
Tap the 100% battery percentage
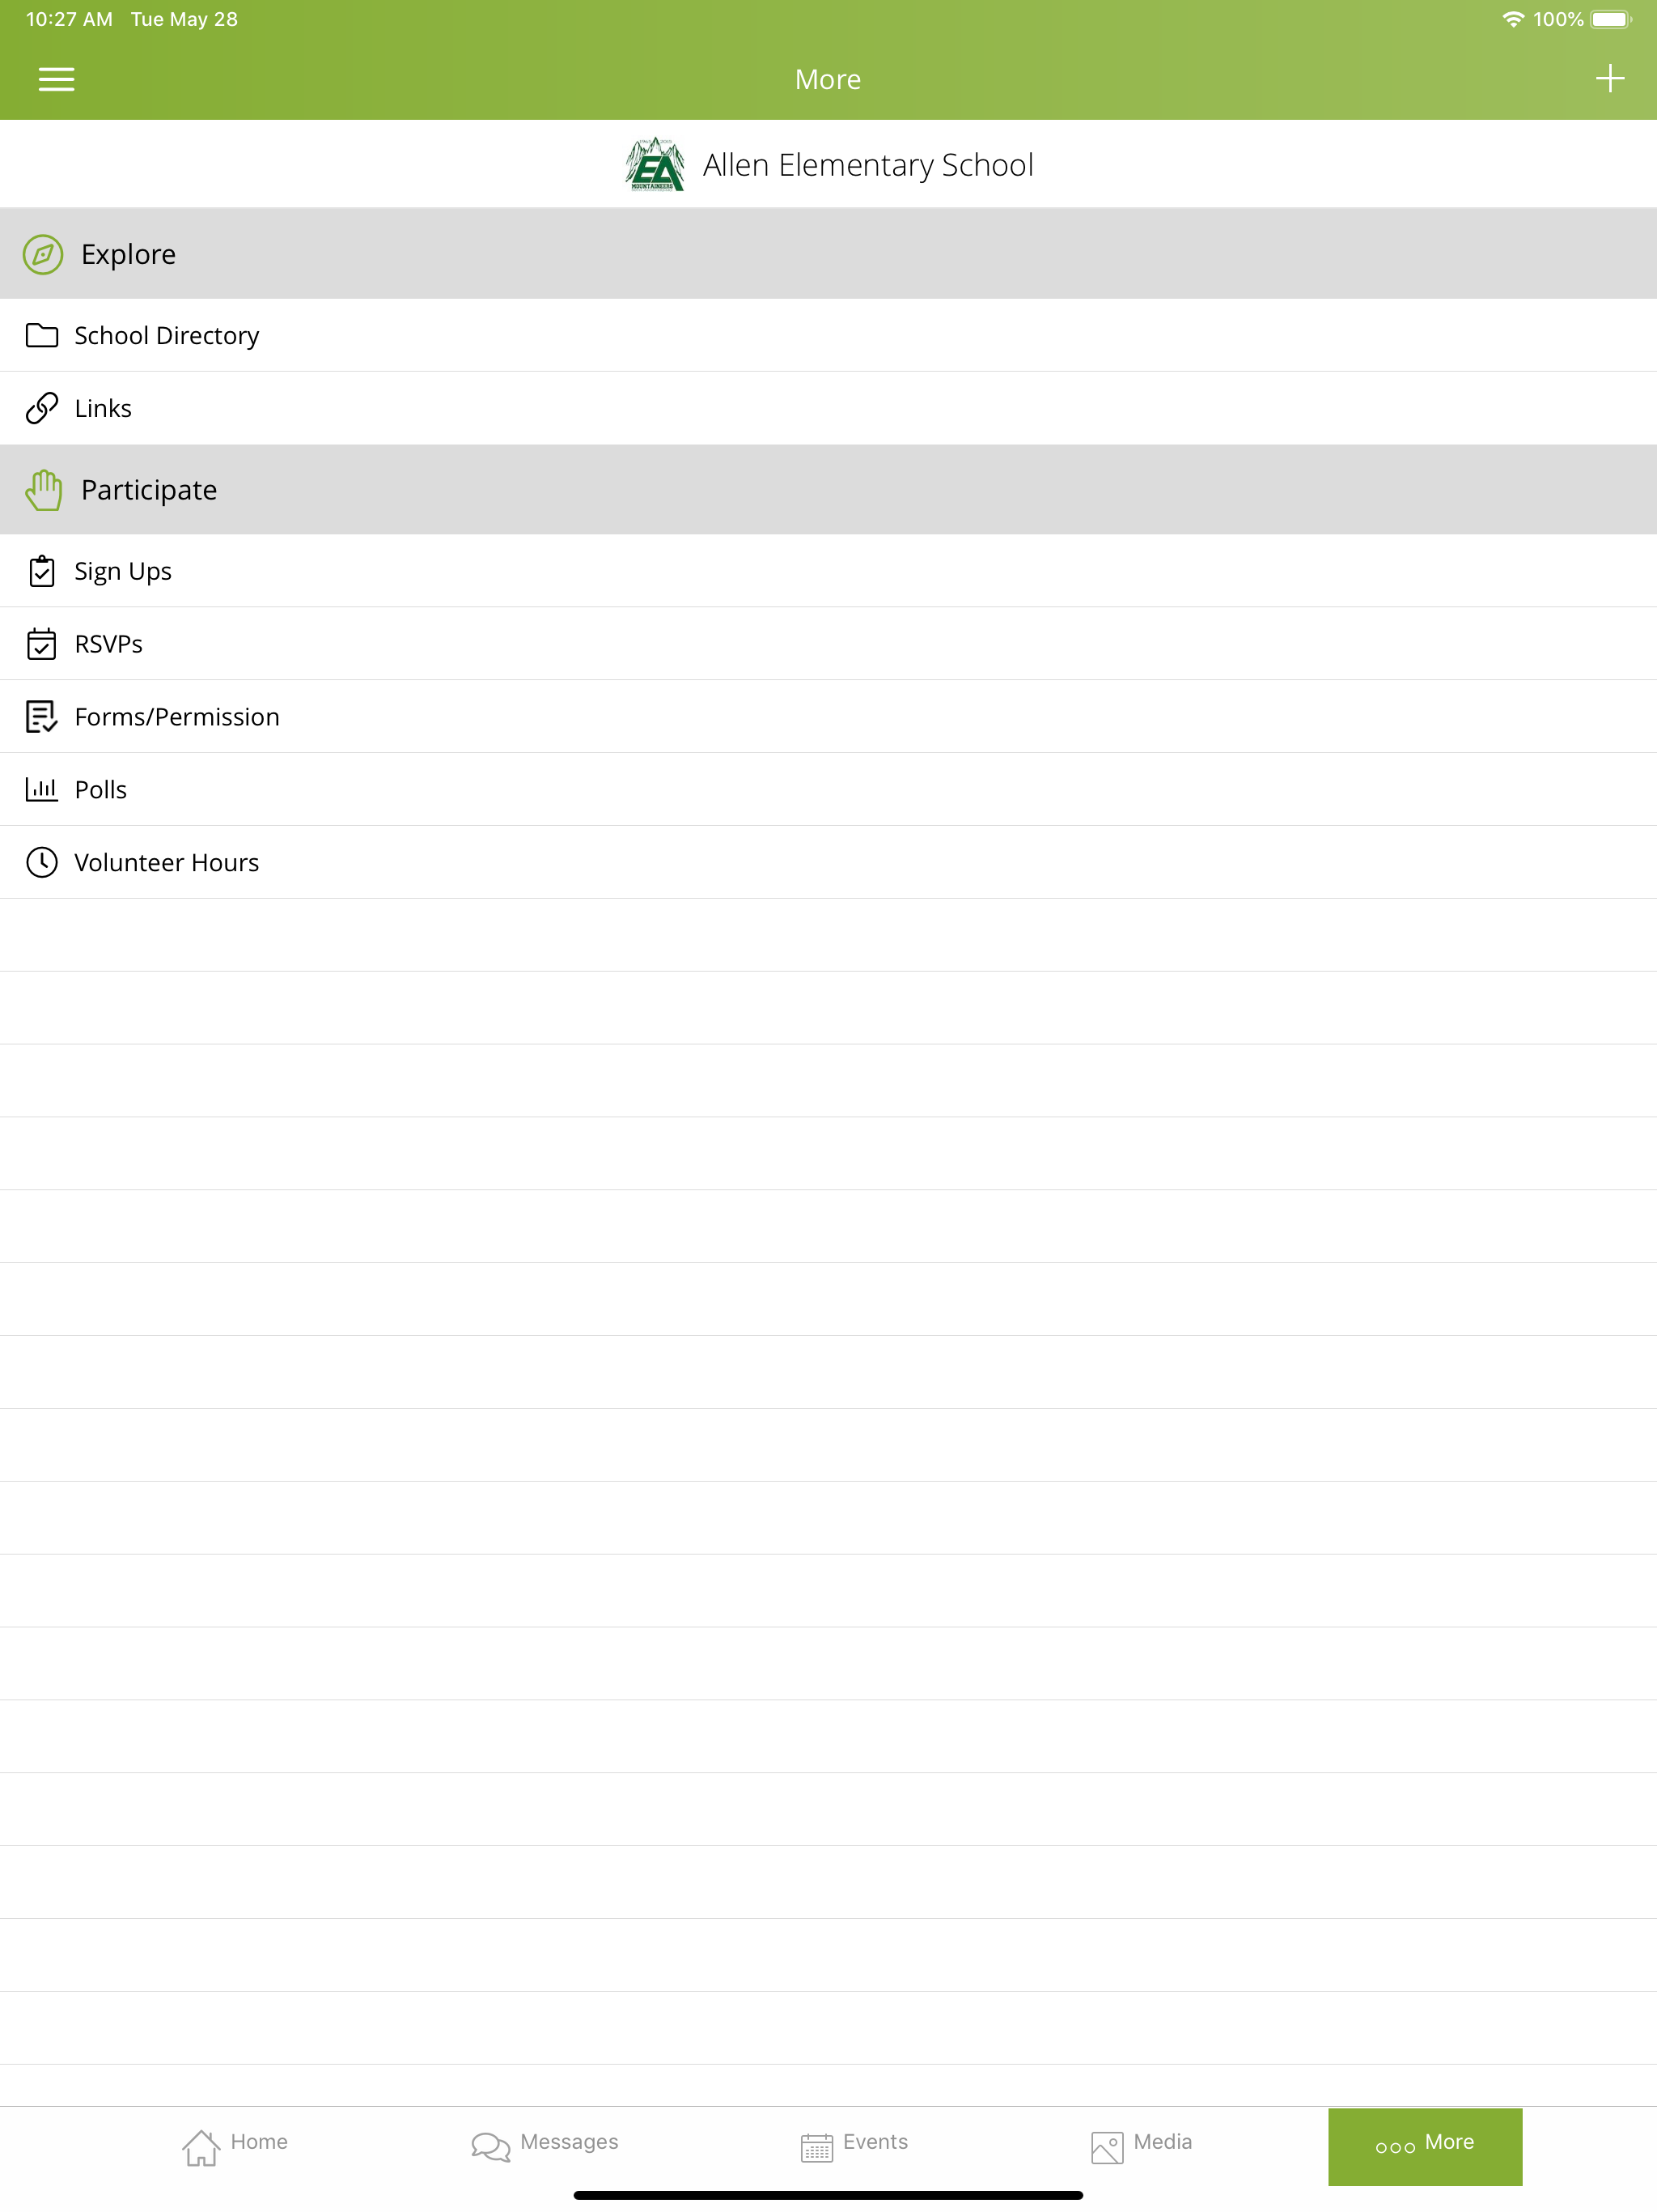click(1558, 19)
